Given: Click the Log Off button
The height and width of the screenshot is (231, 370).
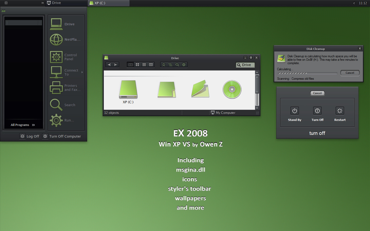Looking at the screenshot, I should (30, 136).
